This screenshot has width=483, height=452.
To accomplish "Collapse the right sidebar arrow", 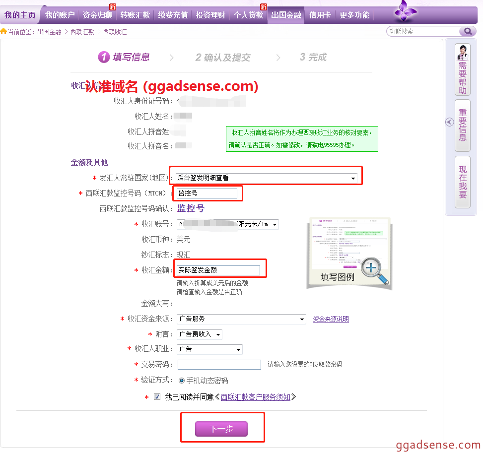I will 449,122.
